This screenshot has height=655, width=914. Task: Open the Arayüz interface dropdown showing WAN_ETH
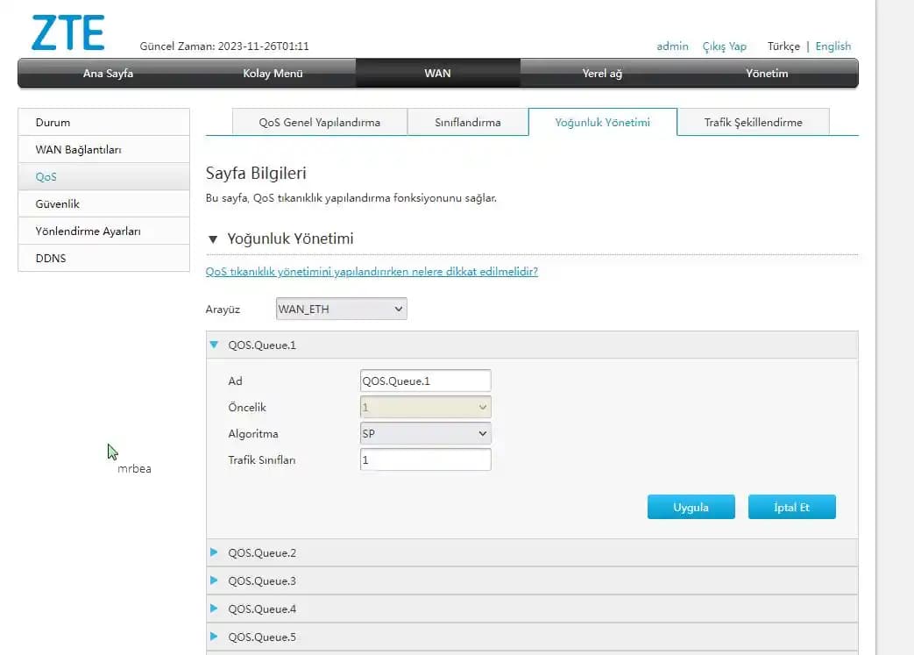click(340, 308)
